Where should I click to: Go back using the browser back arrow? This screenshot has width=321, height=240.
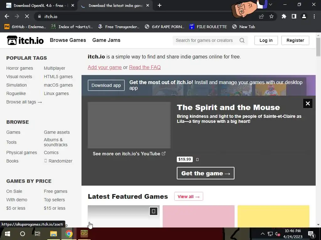7,16
